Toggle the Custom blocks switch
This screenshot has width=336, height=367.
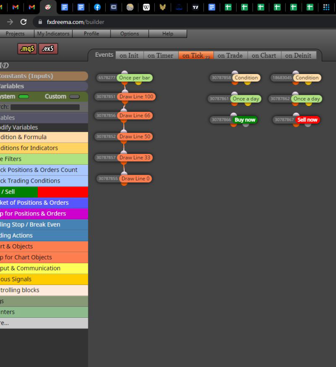[x=74, y=97]
